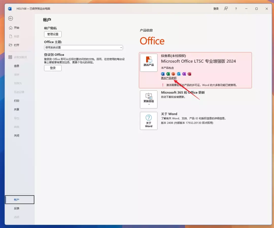The width and height of the screenshot is (274, 228).
Task: Click the feedback person icon in the title bar
Action: click(x=226, y=9)
